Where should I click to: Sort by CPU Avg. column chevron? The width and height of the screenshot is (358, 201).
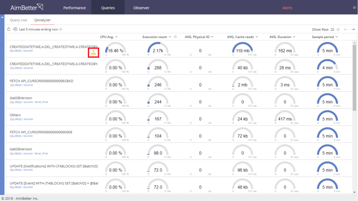click(x=116, y=37)
